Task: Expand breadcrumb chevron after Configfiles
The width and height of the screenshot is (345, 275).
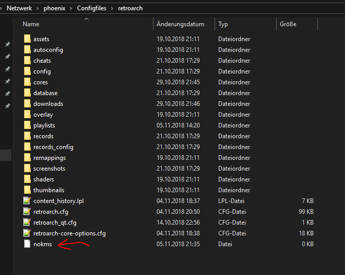Action: click(x=112, y=8)
